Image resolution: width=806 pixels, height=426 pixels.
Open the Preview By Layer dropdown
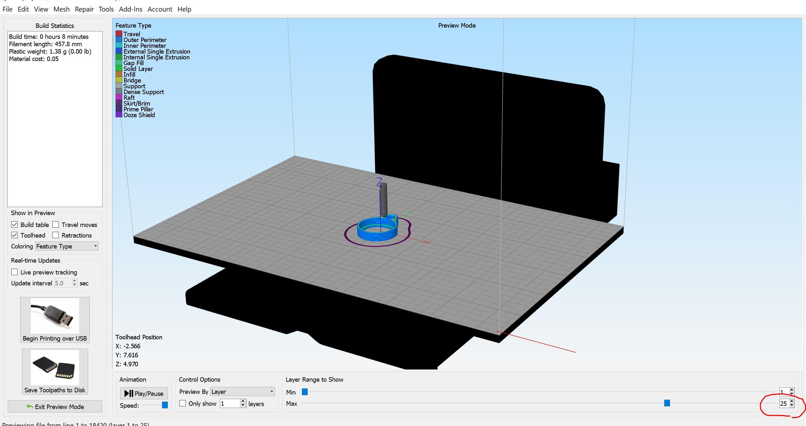[242, 391]
